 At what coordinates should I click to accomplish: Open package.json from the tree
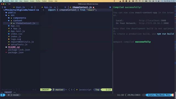[x=16, y=53]
